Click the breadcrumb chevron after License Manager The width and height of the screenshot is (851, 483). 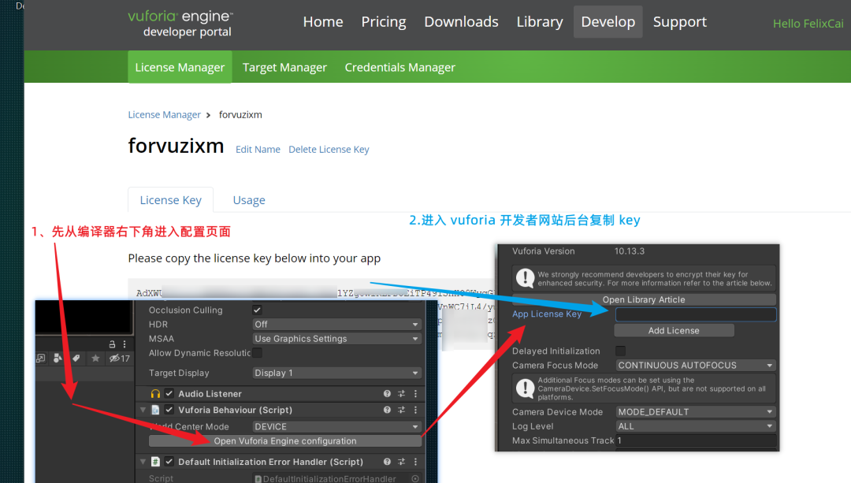click(208, 115)
